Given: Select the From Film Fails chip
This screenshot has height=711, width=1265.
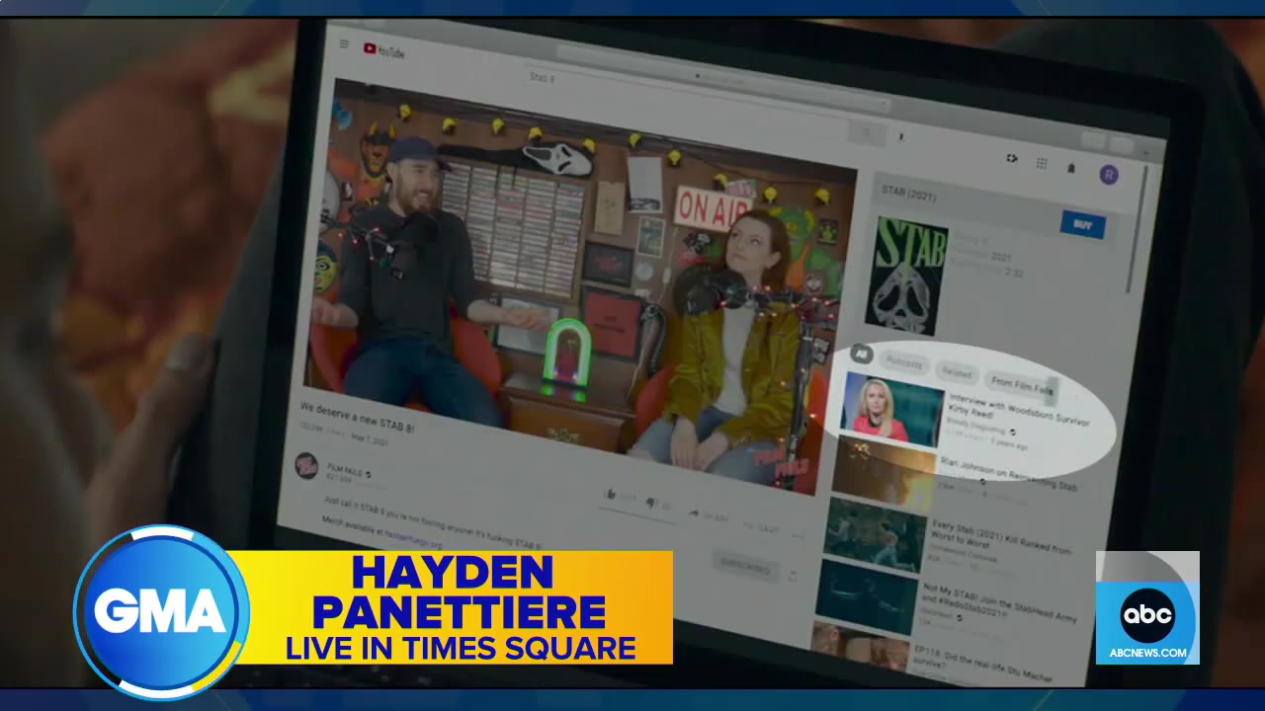Looking at the screenshot, I should (x=1021, y=384).
